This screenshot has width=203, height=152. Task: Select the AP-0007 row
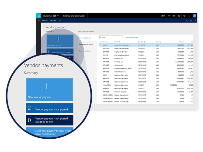[x=146, y=65]
